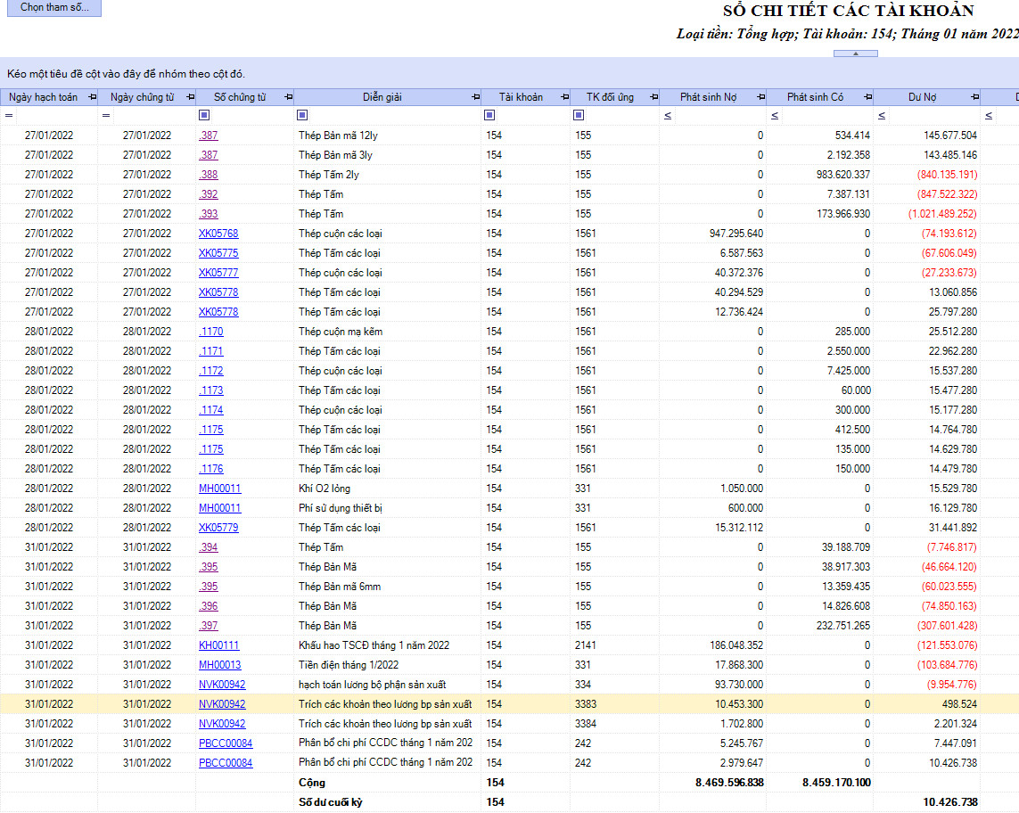The height and width of the screenshot is (813, 1019).
Task: Open ≤ filter operator for Dư Nợ
Action: 882,116
